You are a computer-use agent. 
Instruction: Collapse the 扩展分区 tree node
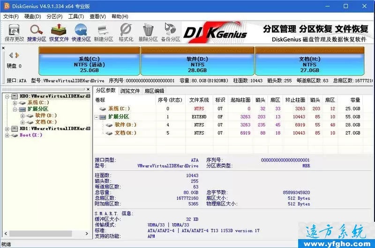pos(15,109)
